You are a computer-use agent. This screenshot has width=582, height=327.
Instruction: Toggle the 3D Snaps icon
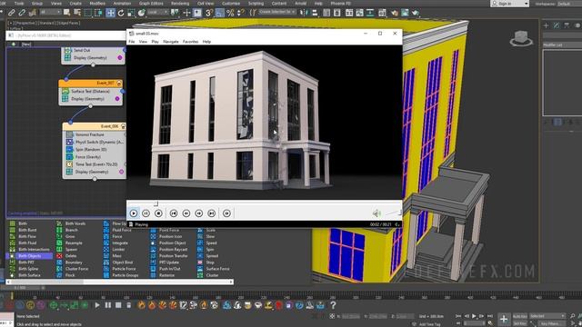209,13
